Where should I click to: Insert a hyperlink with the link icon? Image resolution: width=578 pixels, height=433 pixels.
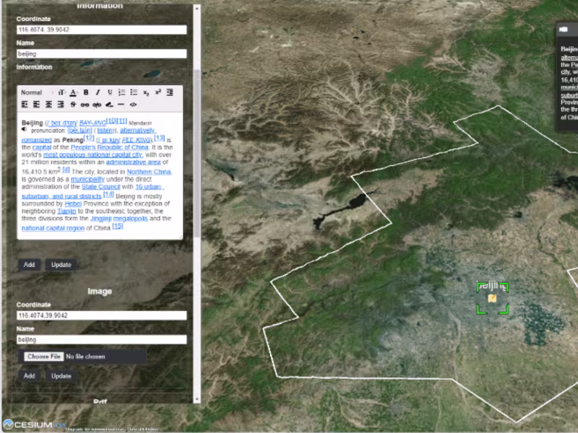coord(85,105)
